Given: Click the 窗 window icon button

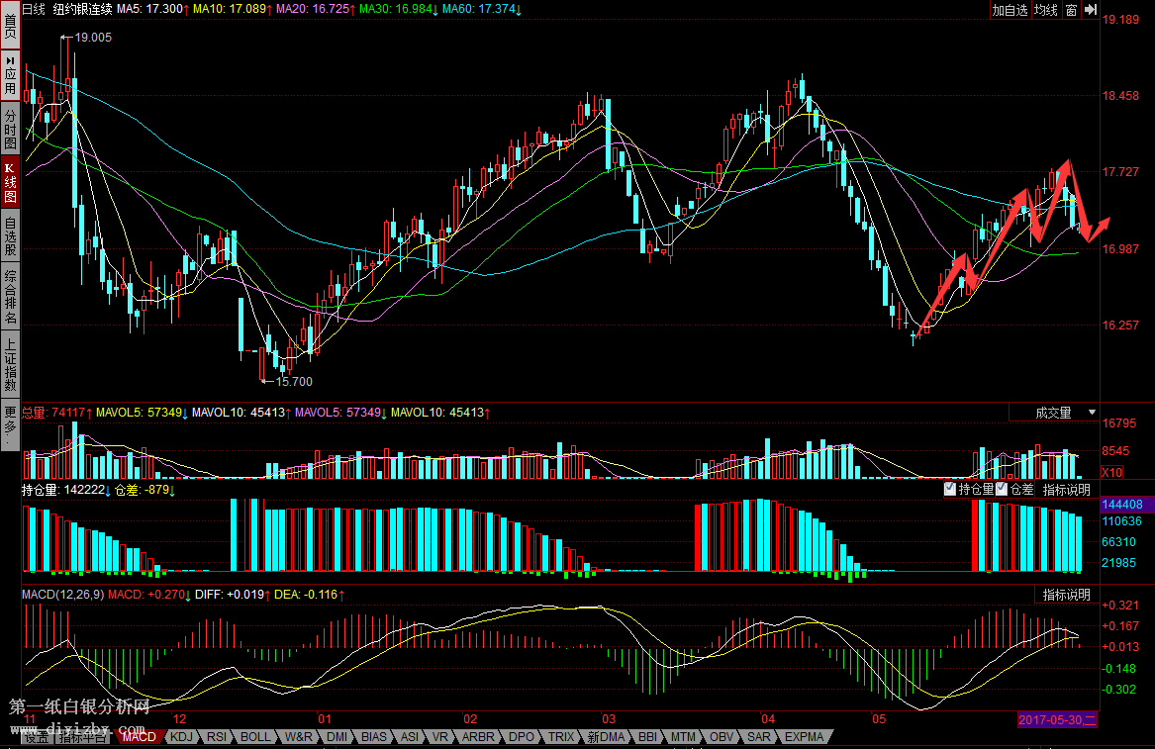Looking at the screenshot, I should pyautogui.click(x=1071, y=10).
